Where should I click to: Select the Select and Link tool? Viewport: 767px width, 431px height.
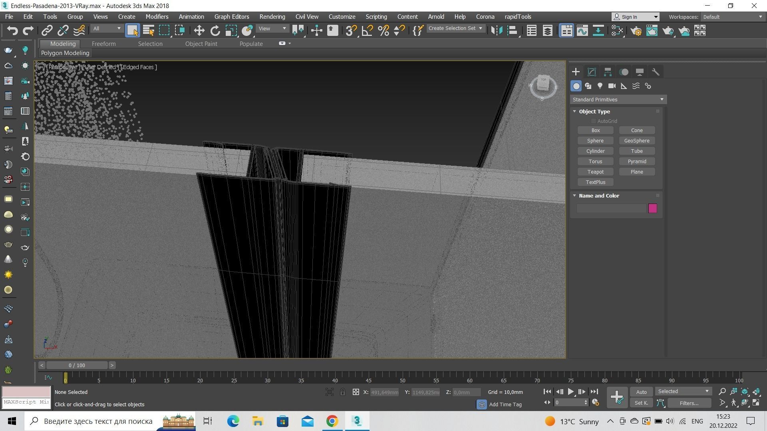tap(47, 31)
